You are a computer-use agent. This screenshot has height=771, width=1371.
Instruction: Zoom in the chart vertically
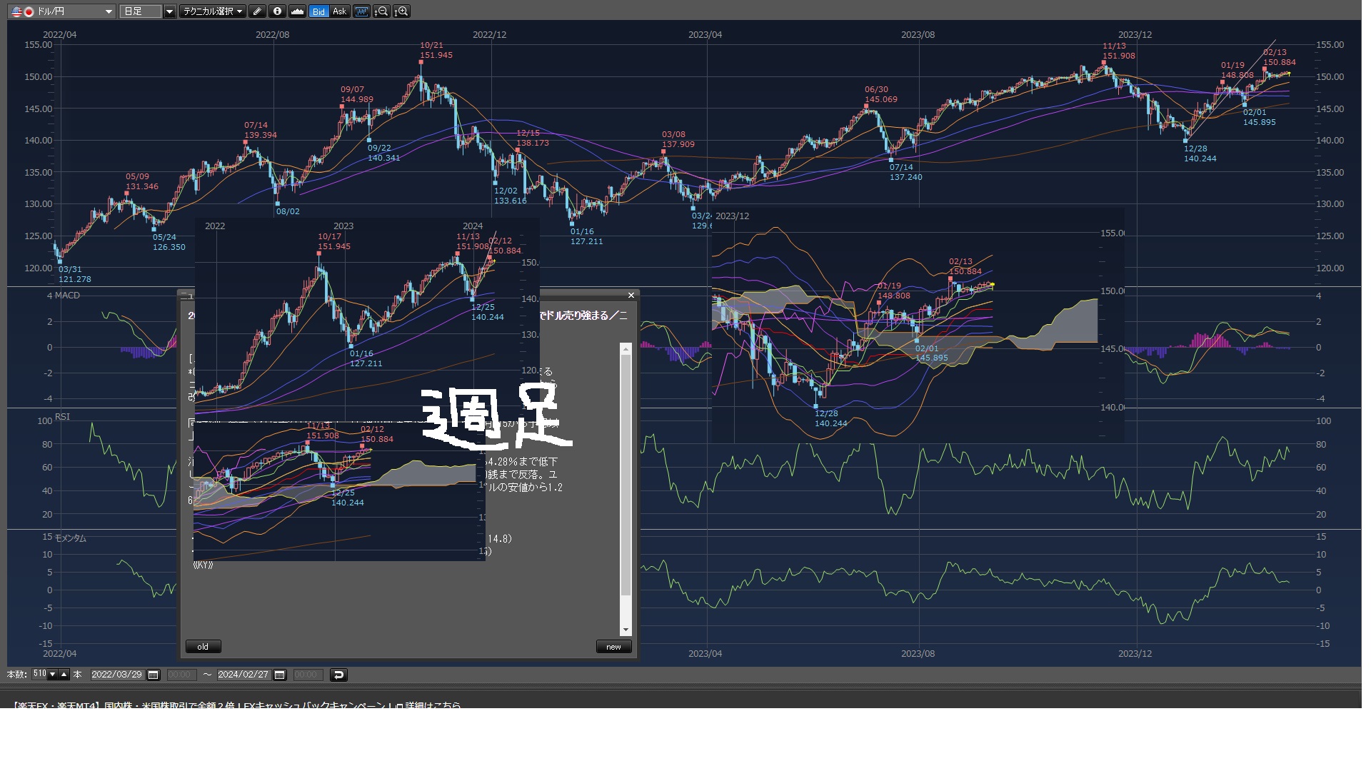coord(401,11)
